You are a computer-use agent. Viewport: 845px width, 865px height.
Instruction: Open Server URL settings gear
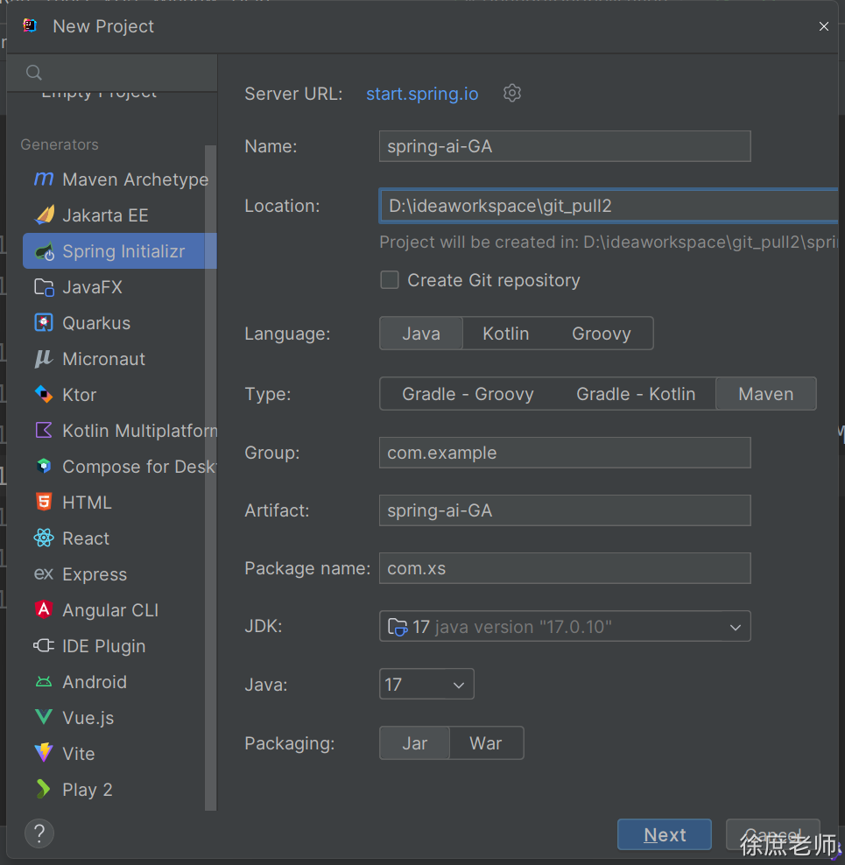(512, 93)
